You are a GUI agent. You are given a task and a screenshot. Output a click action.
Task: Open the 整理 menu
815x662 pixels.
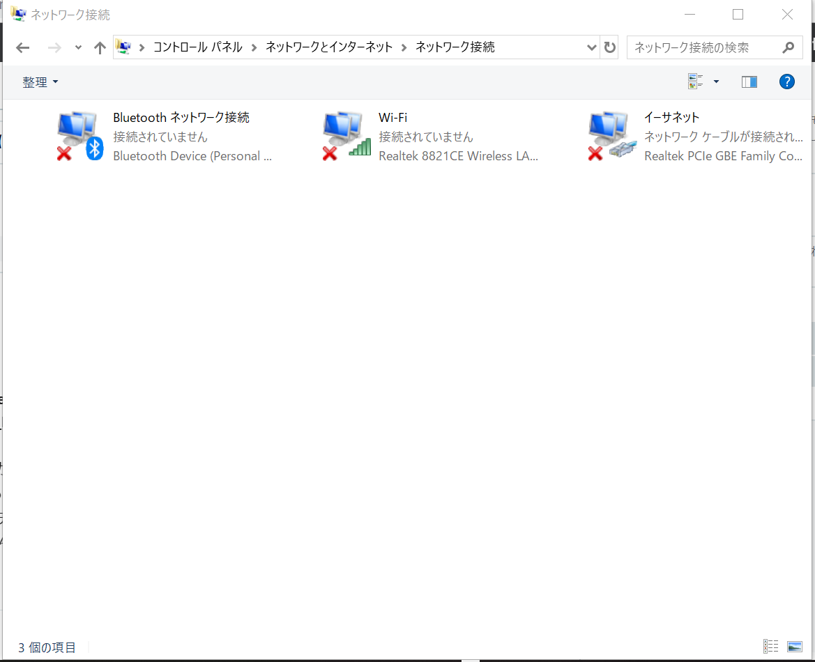pyautogui.click(x=40, y=82)
